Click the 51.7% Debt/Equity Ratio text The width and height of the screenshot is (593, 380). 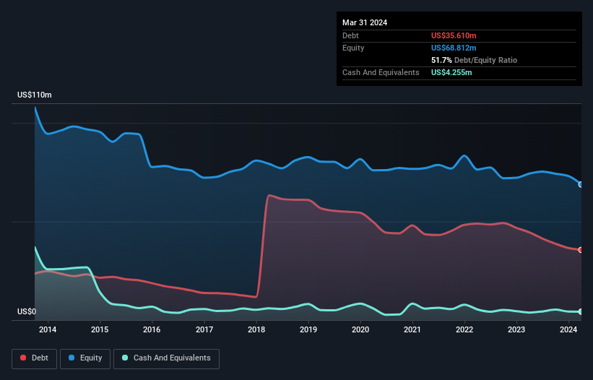point(474,60)
